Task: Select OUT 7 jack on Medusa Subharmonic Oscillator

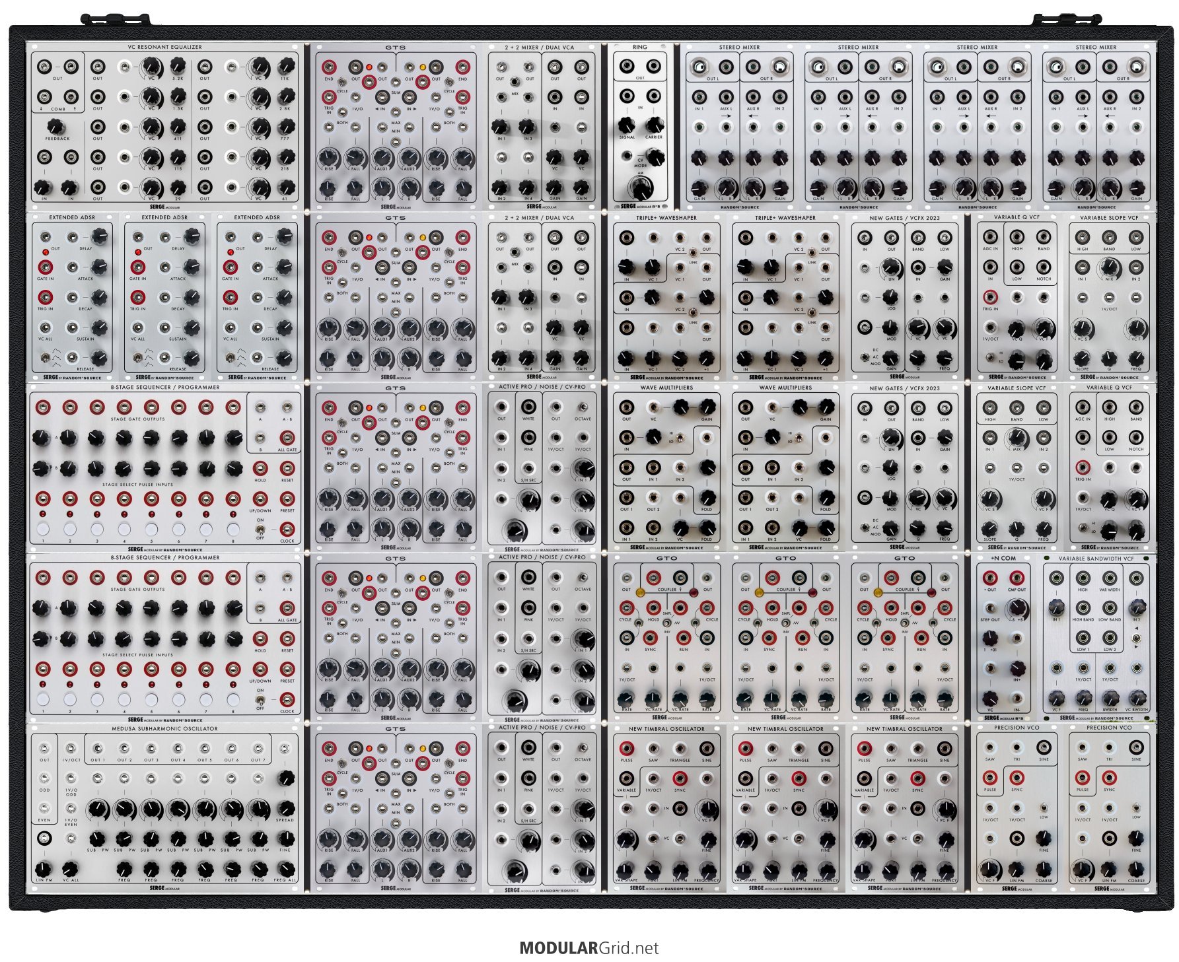Action: [258, 749]
